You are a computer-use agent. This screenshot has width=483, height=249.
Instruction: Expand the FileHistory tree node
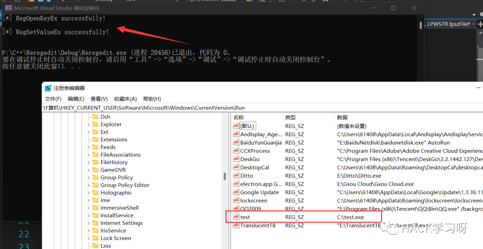pos(89,162)
